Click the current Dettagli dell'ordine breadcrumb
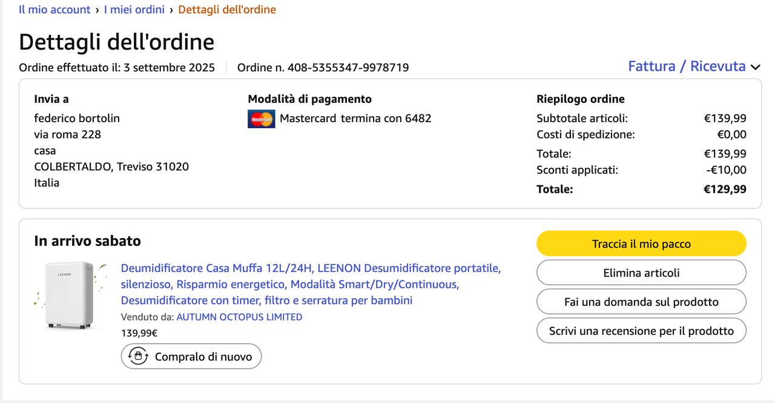This screenshot has height=403, width=775. [227, 10]
